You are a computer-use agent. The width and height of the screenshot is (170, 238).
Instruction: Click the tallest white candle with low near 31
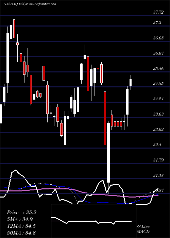pos(108,153)
